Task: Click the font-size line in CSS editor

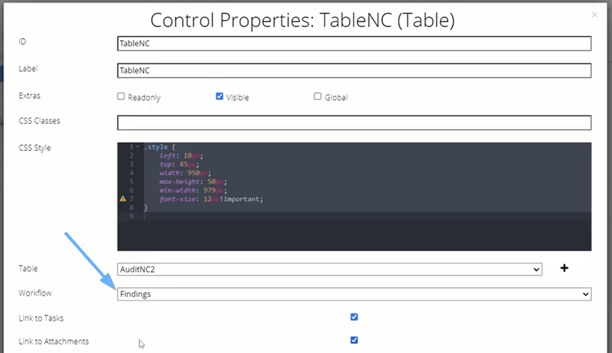Action: (x=211, y=199)
